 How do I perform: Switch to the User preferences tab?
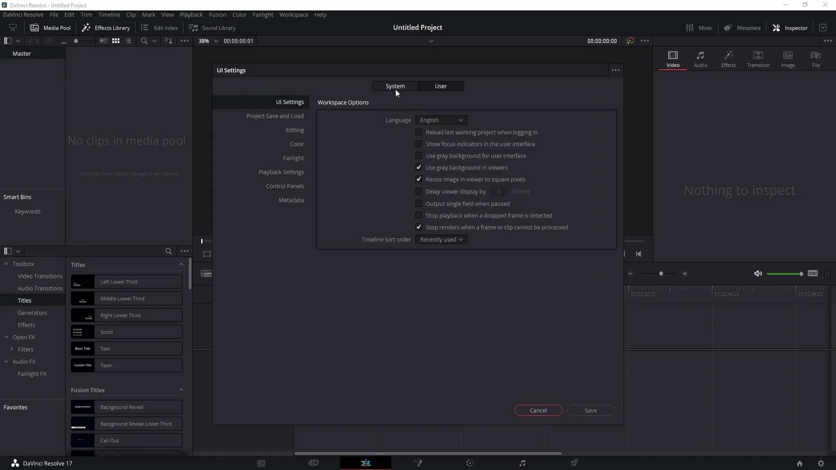pos(441,86)
